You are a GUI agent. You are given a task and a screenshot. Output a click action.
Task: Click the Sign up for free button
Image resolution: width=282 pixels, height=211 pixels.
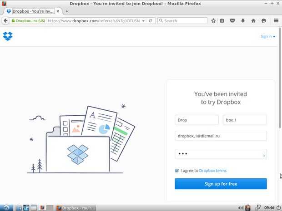tap(221, 184)
